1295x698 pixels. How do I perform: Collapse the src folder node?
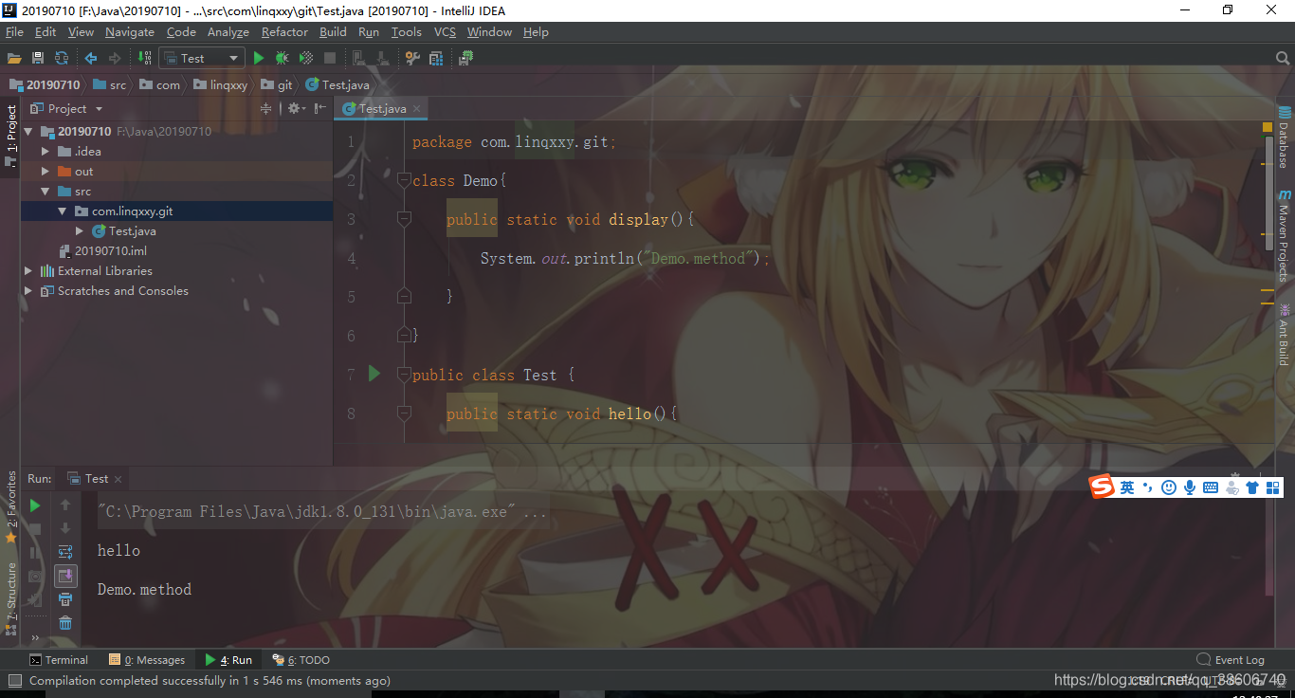tap(46, 191)
